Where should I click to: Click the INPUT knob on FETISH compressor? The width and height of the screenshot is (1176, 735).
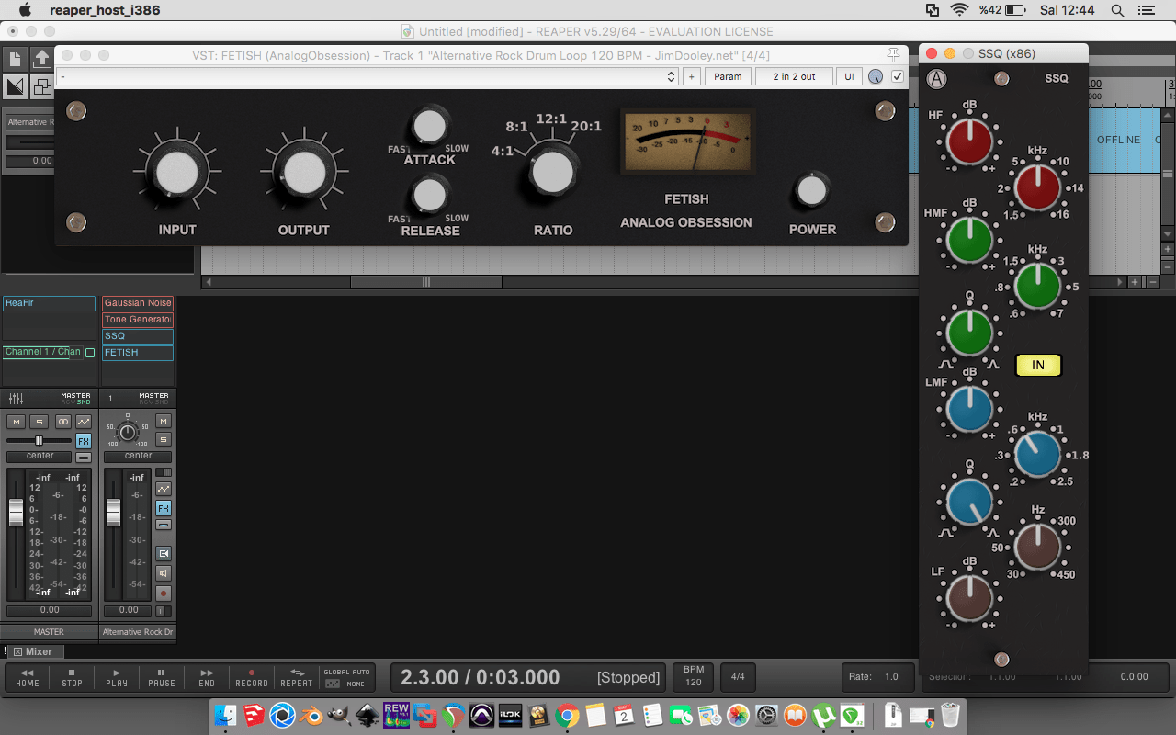point(177,172)
